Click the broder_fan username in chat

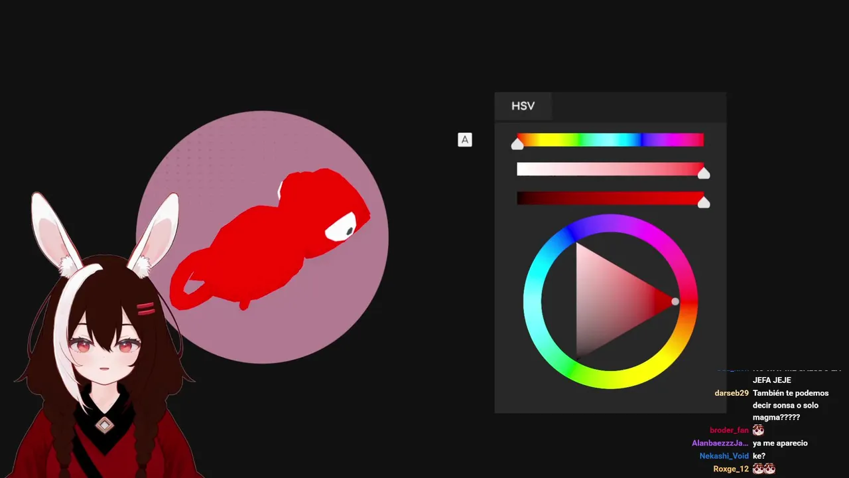[729, 430]
